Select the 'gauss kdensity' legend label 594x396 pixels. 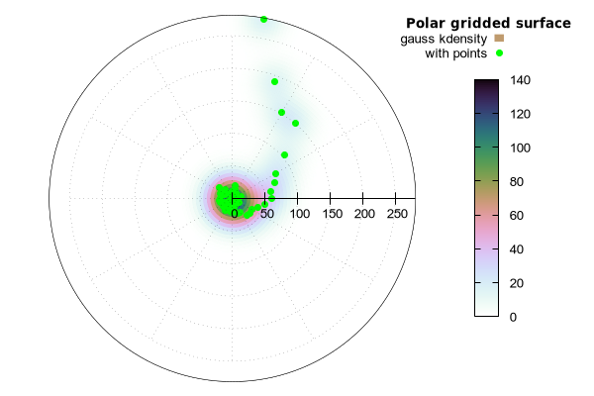point(444,39)
